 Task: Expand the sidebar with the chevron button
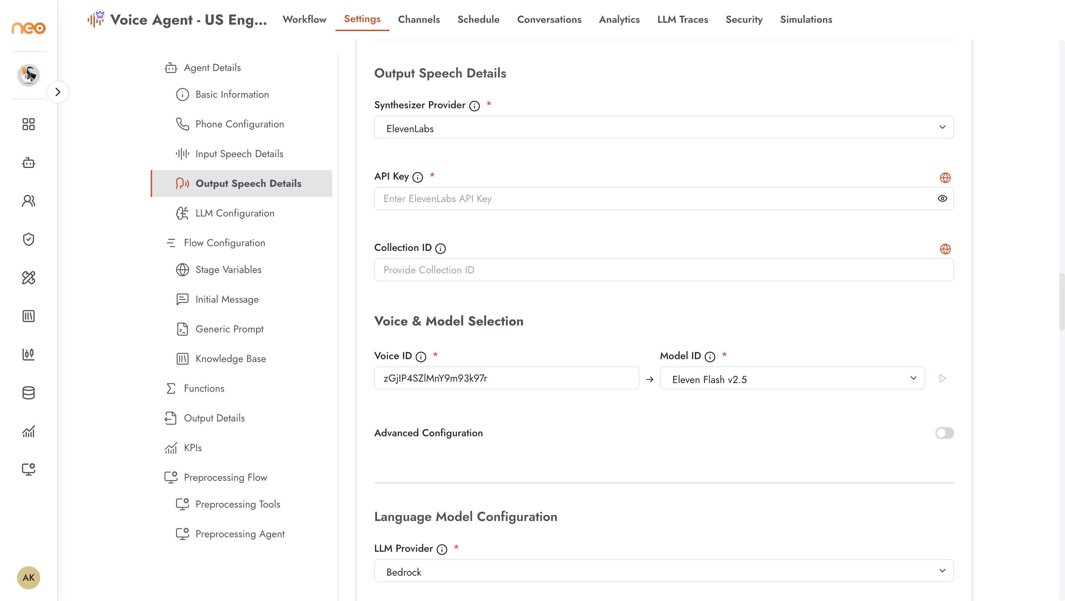pyautogui.click(x=58, y=92)
